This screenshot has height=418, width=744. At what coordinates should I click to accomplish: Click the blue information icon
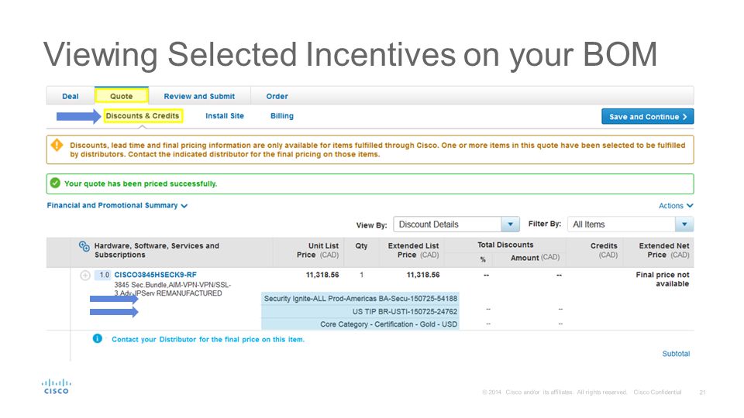tap(98, 338)
